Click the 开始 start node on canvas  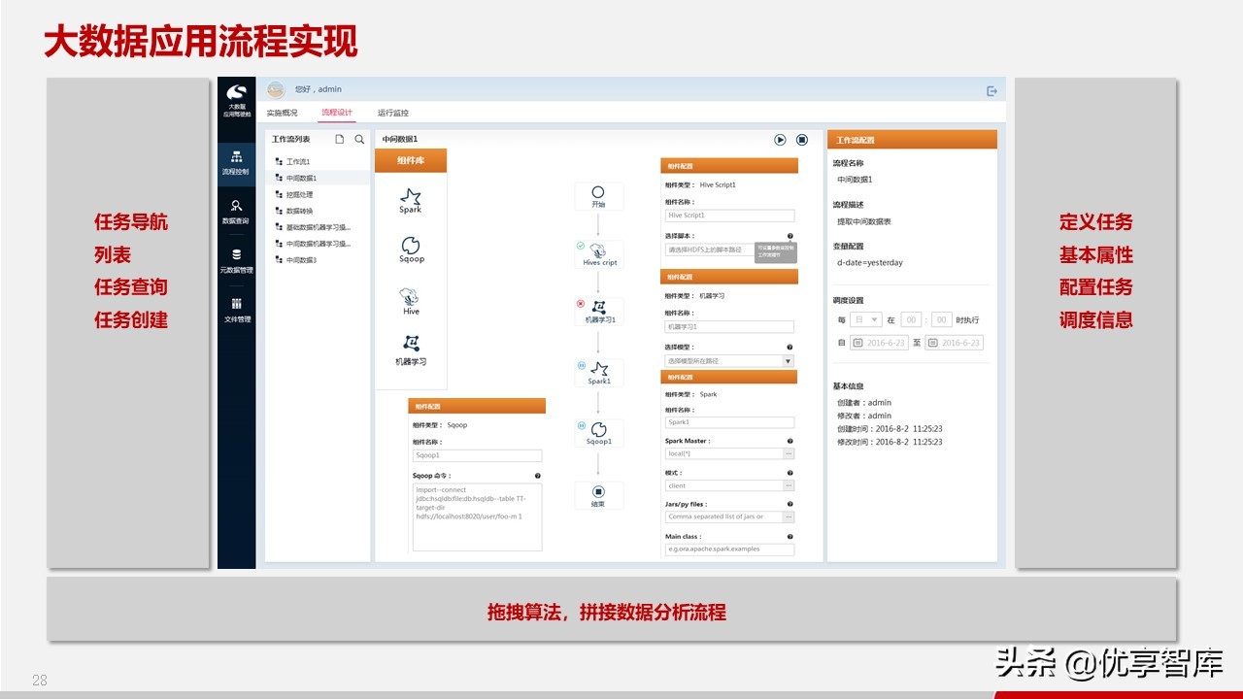coord(598,197)
